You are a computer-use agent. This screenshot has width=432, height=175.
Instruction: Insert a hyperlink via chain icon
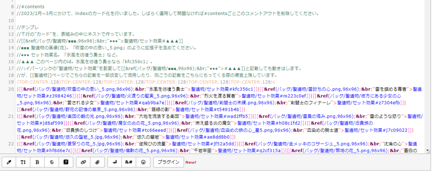83,162
